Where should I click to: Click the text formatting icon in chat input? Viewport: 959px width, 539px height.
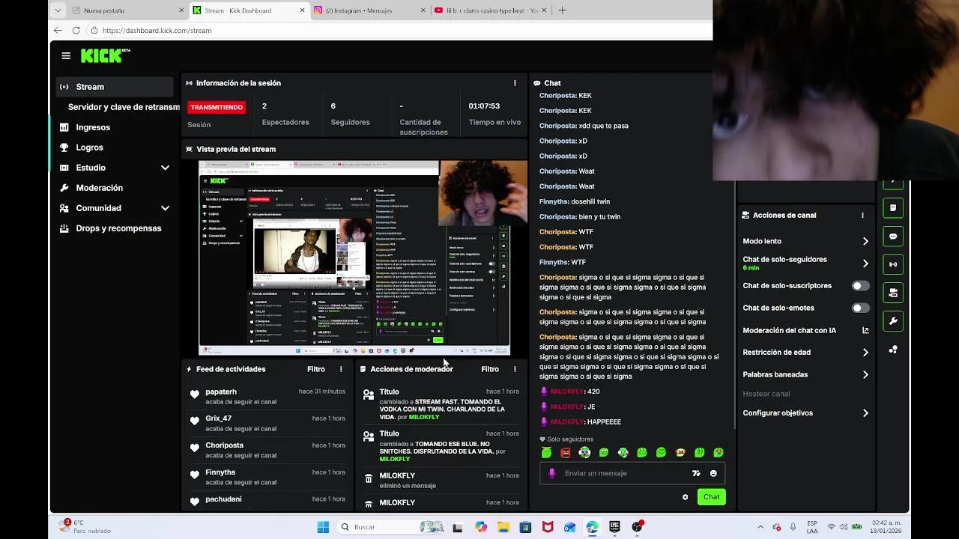pyautogui.click(x=696, y=473)
